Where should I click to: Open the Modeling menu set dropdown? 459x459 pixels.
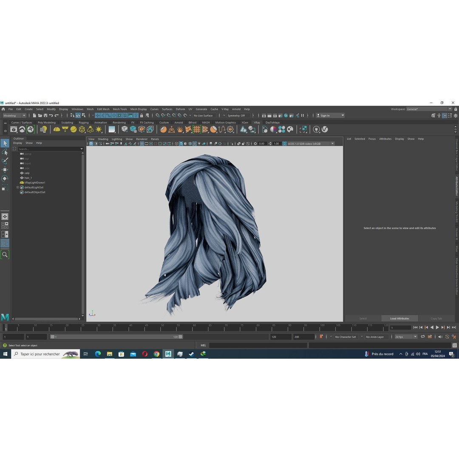pos(14,116)
